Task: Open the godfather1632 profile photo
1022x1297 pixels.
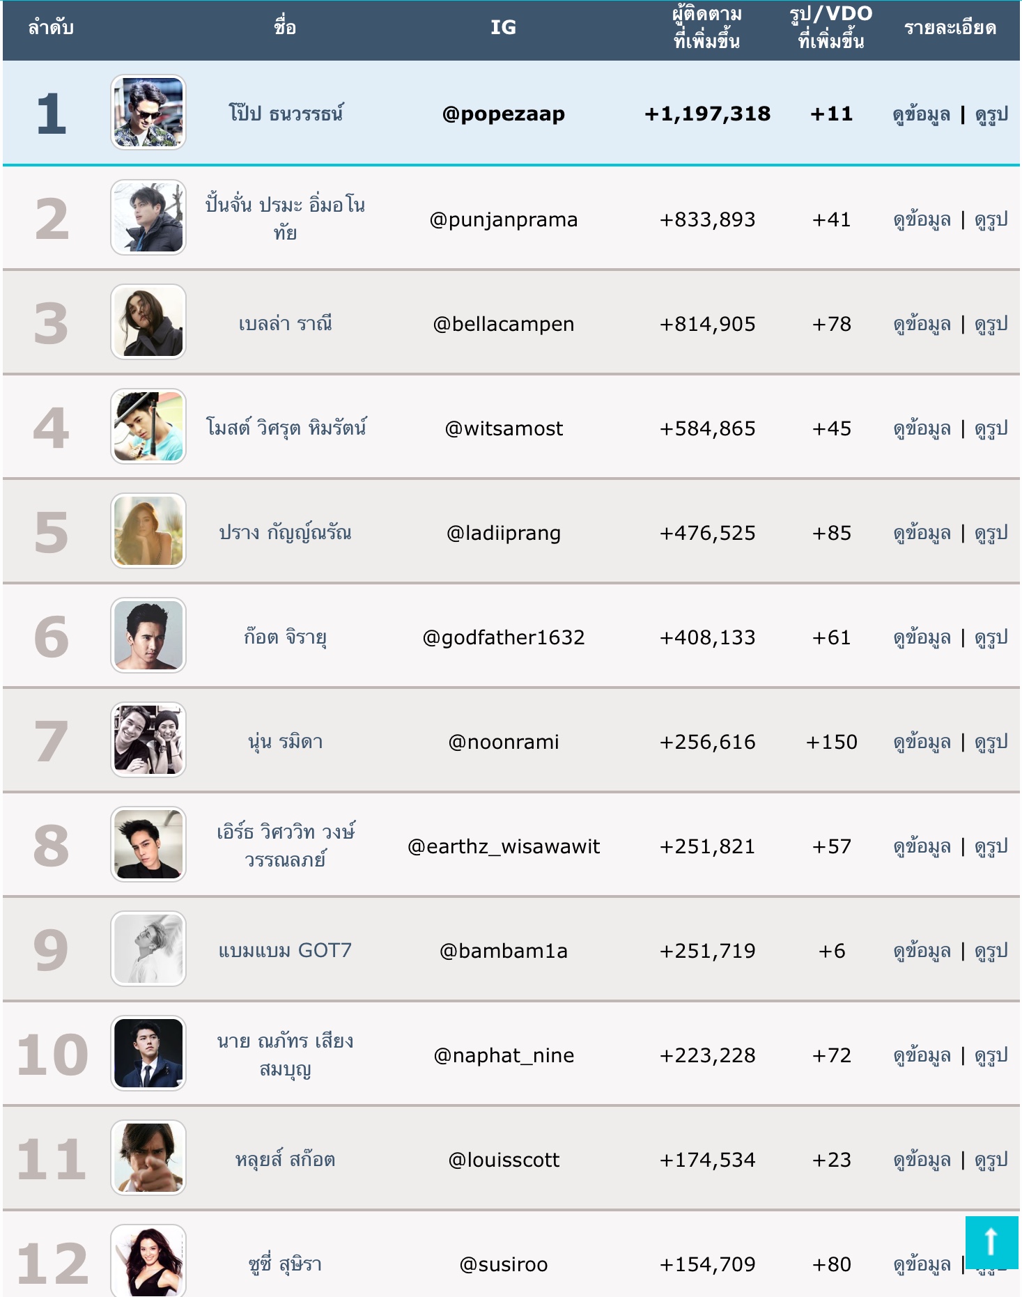Action: pos(148,635)
